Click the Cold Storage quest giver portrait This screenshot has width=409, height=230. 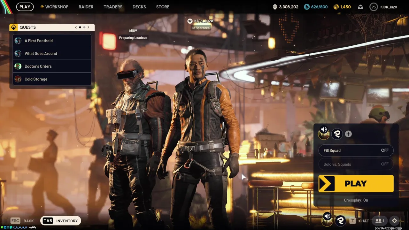tap(18, 79)
